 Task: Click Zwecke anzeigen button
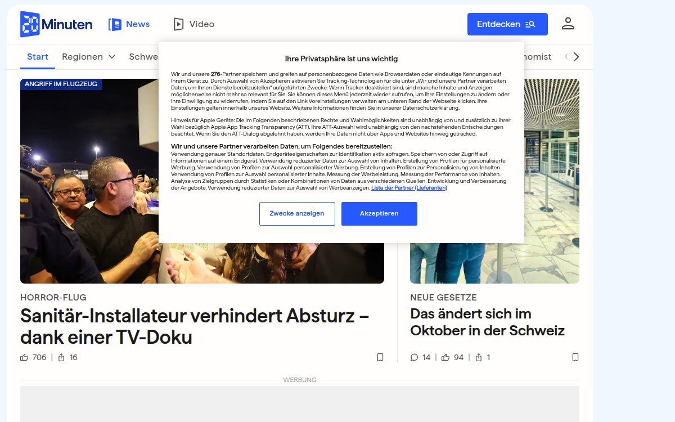pyautogui.click(x=297, y=214)
